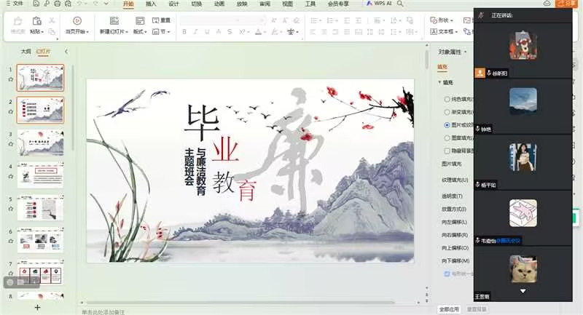Toggle the hide background graphics checkbox
Viewport: 583px width, 315px height.
(447, 151)
